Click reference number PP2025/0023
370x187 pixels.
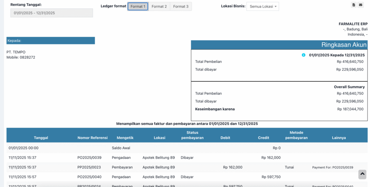pyautogui.click(x=89, y=167)
